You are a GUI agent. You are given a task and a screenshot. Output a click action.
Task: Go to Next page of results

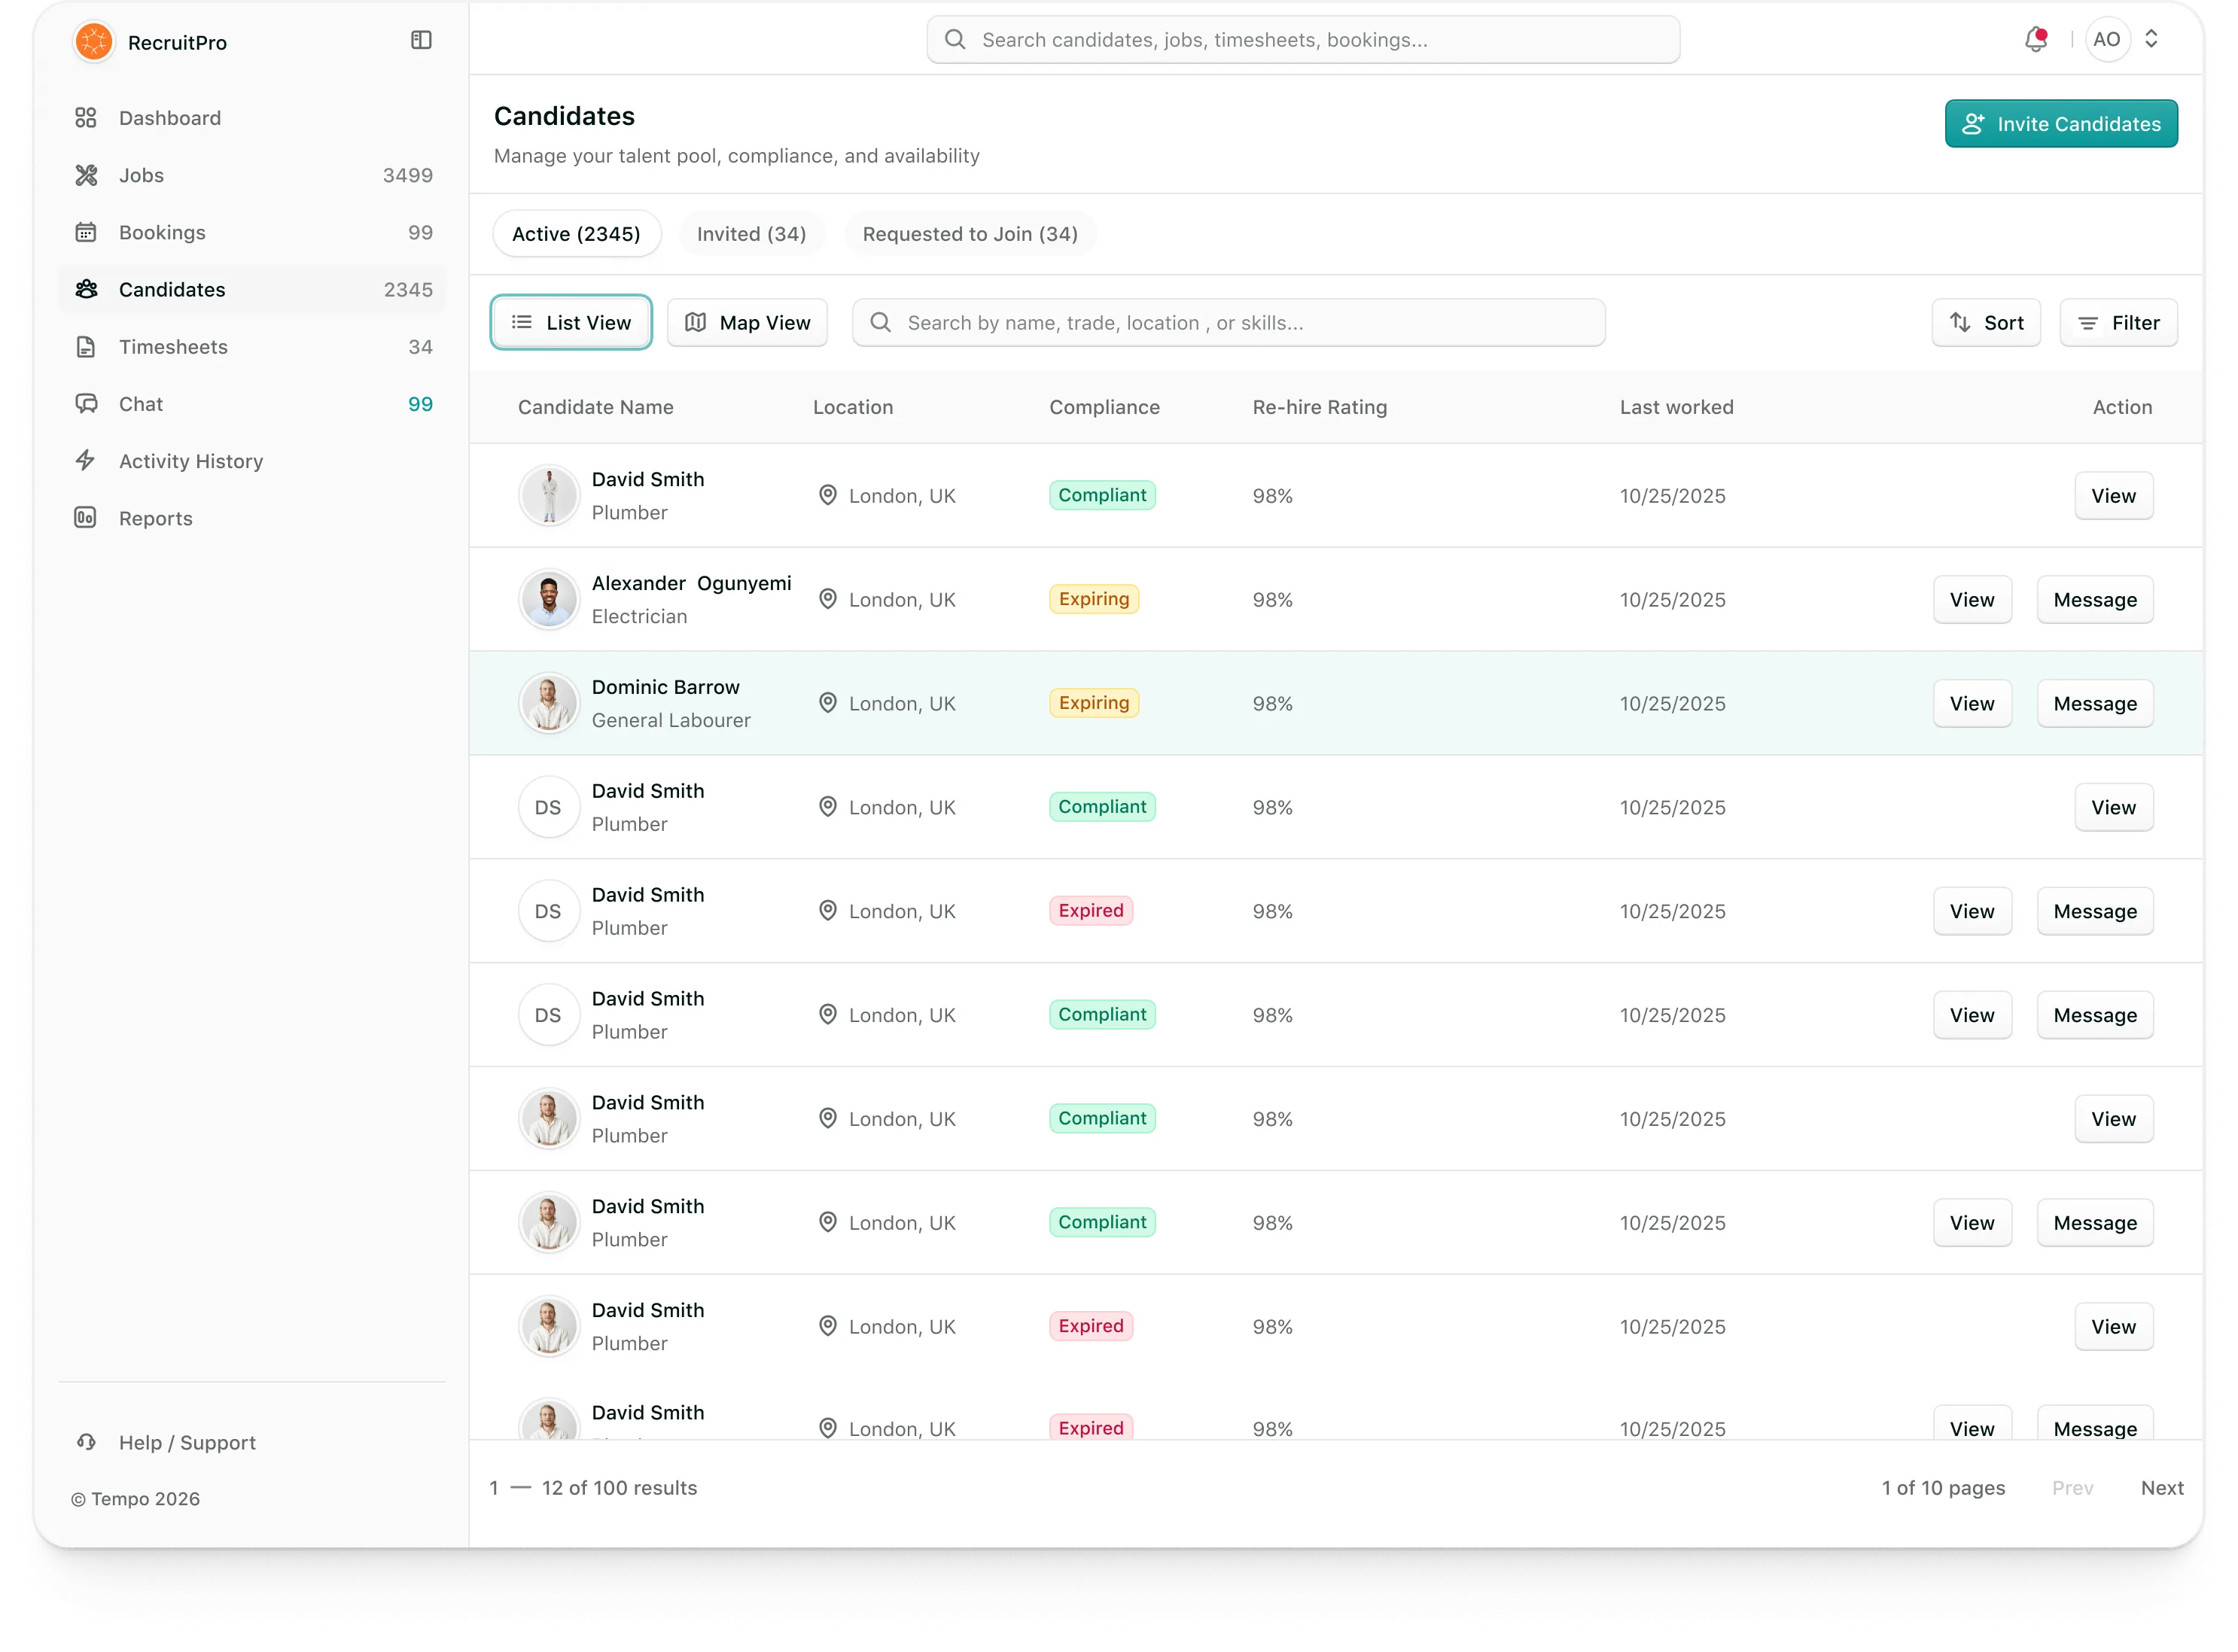[2161, 1488]
